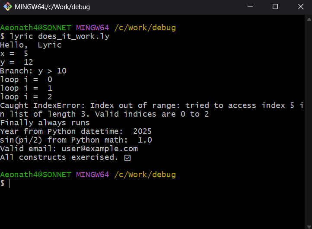Click the 'lyric does_it_work.ly' command text
This screenshot has width=312, height=229.
[59, 36]
